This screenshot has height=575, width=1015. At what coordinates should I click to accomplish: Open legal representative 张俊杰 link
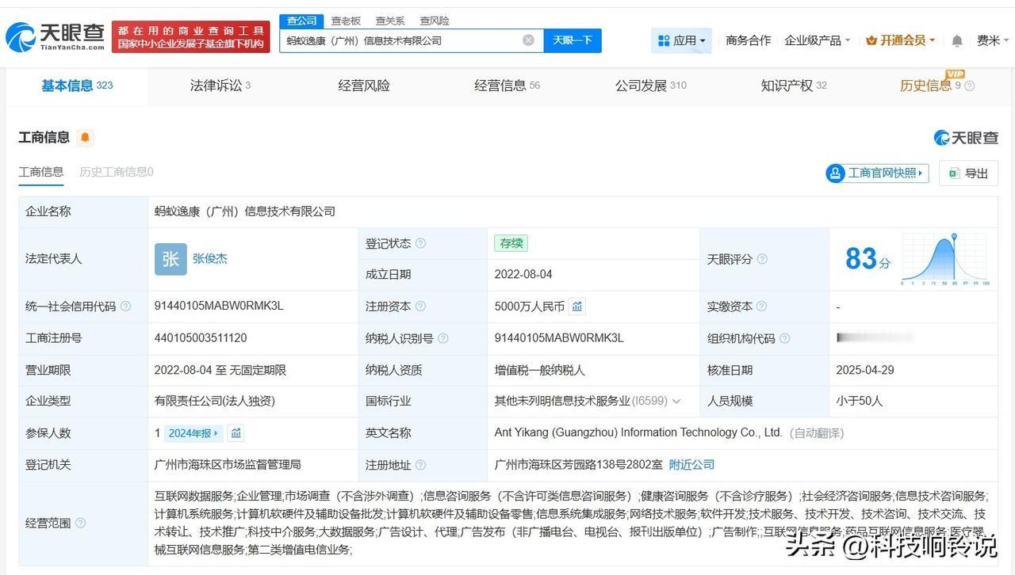point(210,259)
